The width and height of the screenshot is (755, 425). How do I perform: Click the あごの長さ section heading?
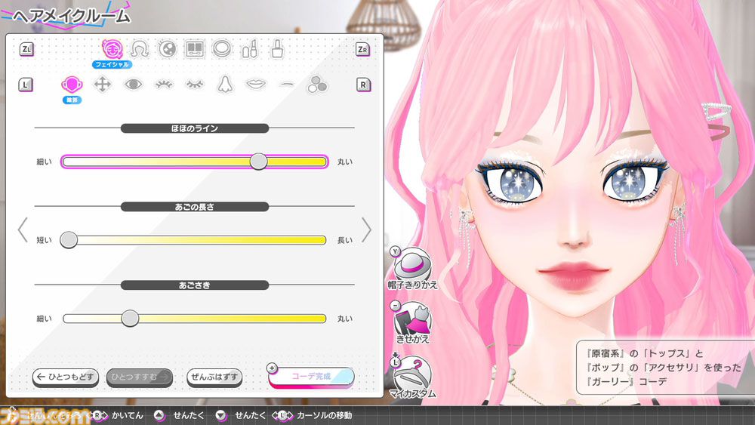pos(195,207)
